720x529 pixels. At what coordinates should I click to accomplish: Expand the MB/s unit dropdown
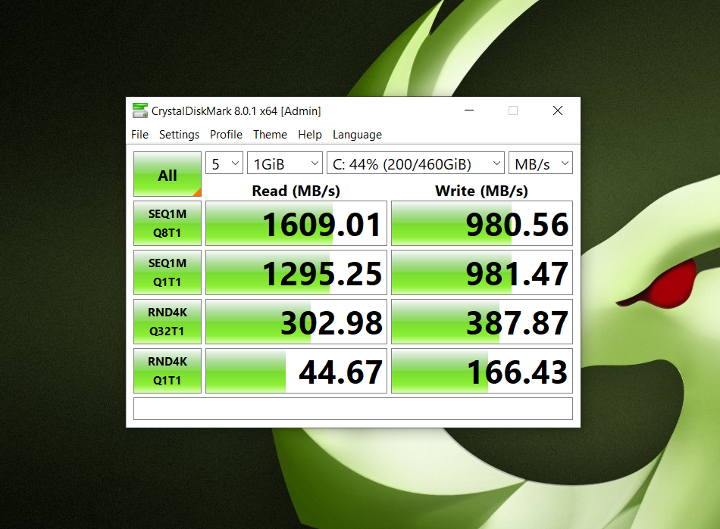click(540, 163)
